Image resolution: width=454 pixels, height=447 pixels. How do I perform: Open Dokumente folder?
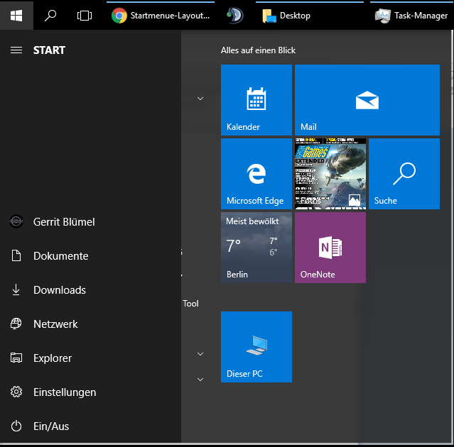click(90, 256)
